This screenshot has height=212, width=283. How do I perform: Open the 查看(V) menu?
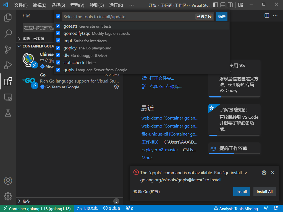click(x=77, y=5)
